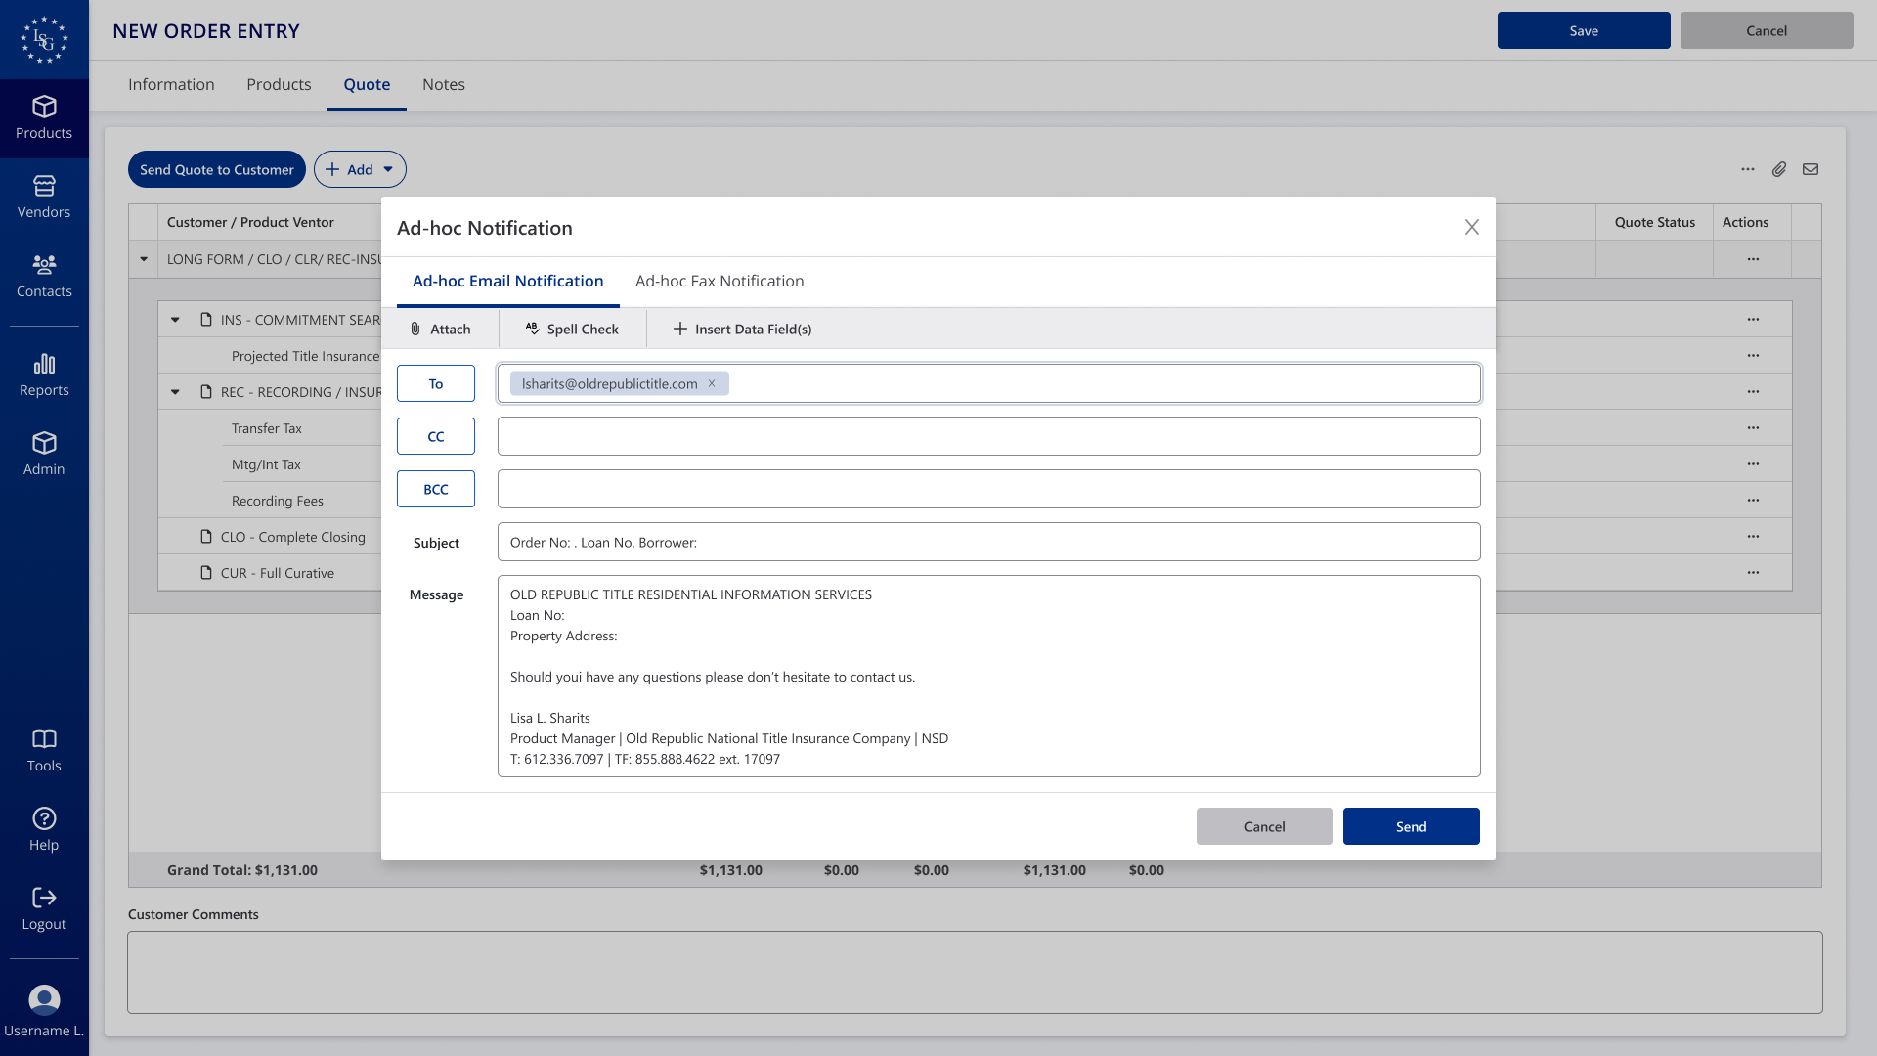Click into the Subject input field
Image resolution: width=1877 pixels, height=1056 pixels.
988,542
